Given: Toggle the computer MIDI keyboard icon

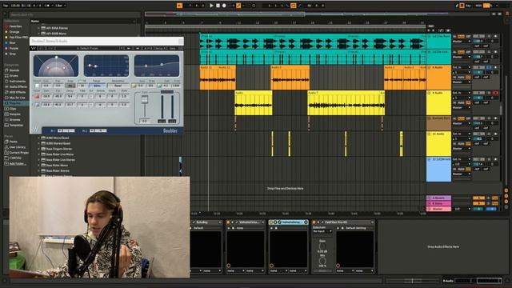Looking at the screenshot, I should tap(462, 6).
